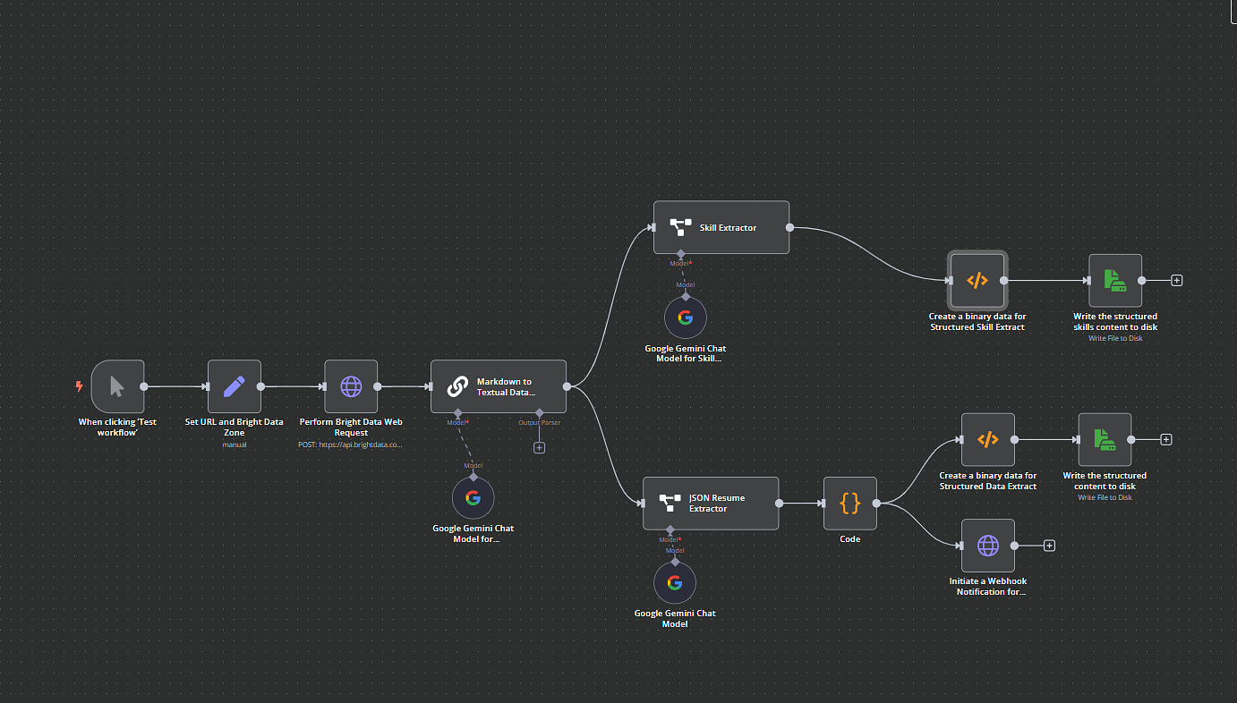Select Write the structured content to disk node
The image size is (1237, 703).
click(x=1105, y=439)
